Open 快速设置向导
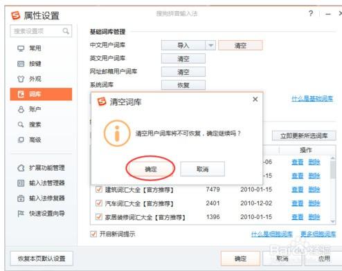The width and height of the screenshot is (342, 271). coord(46,214)
